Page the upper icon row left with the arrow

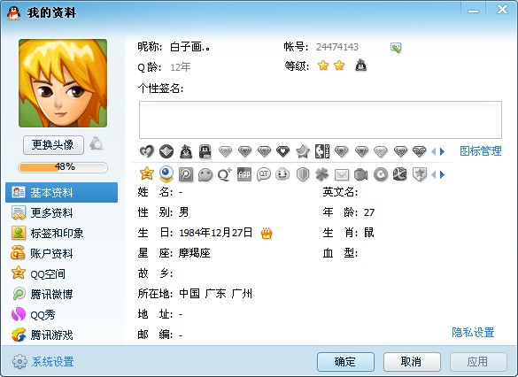click(433, 152)
